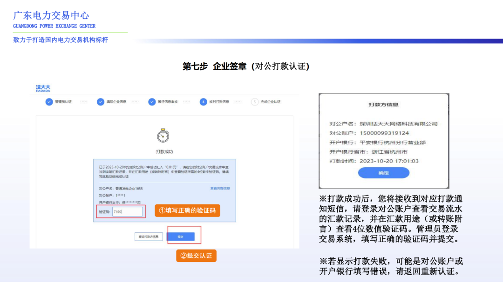Viewport: 503px width, 282px height.
Task: Click the 查询打款方信息 button
Action: click(x=148, y=236)
